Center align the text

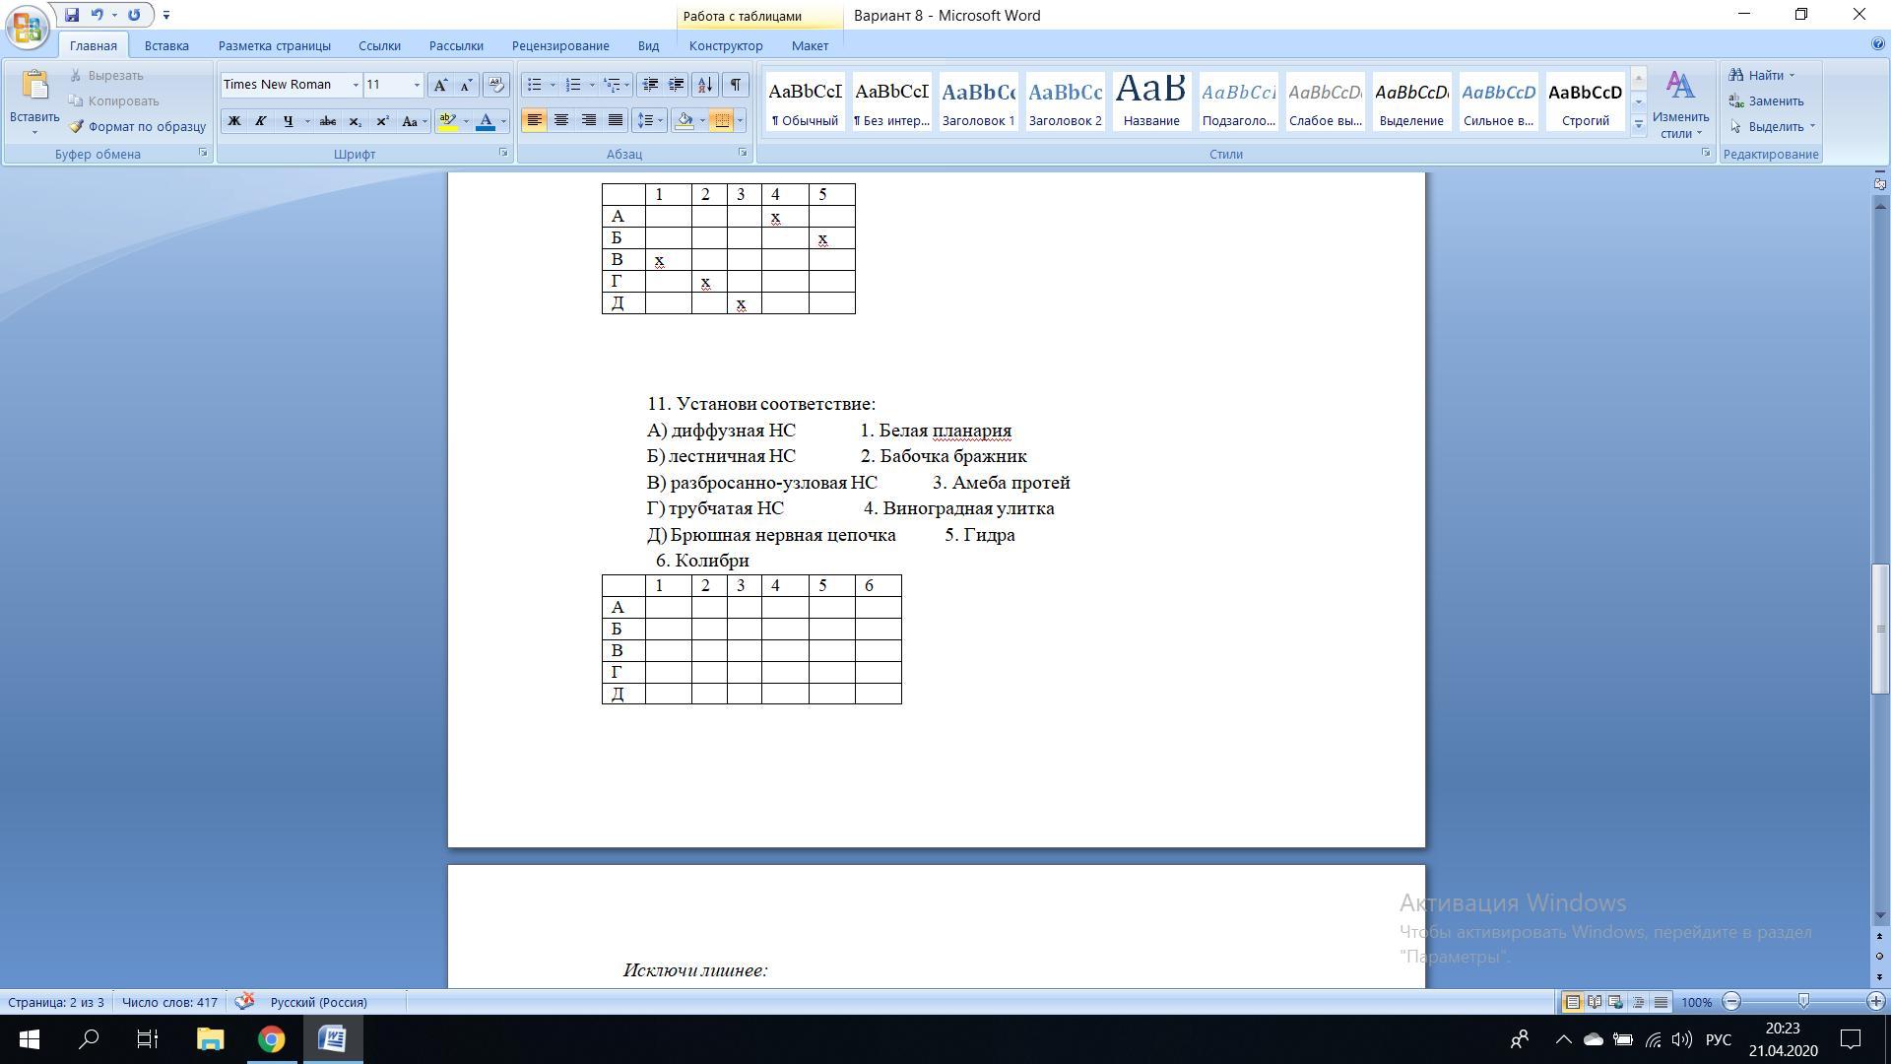click(x=561, y=120)
